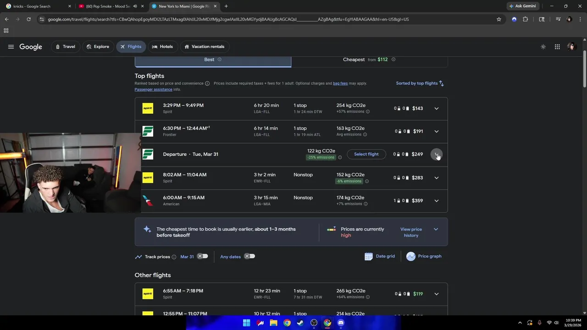Select the Flights navigation chip

pyautogui.click(x=131, y=47)
